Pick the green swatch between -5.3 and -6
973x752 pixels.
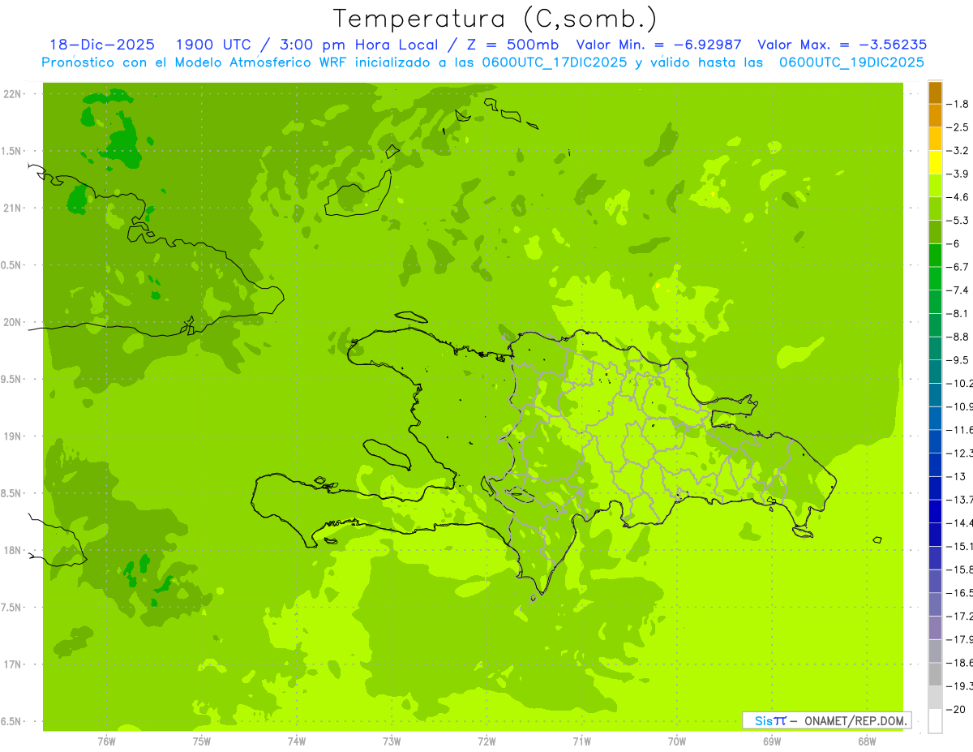[935, 232]
